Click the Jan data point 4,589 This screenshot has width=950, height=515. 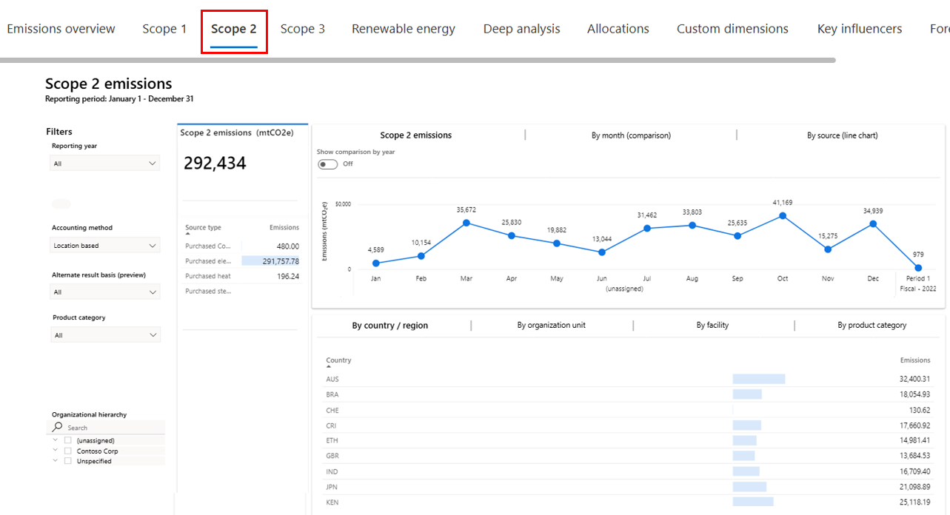pos(375,263)
